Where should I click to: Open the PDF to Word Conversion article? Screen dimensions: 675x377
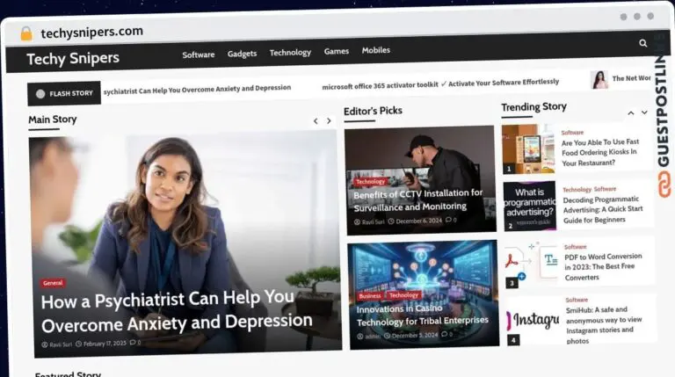tap(602, 266)
